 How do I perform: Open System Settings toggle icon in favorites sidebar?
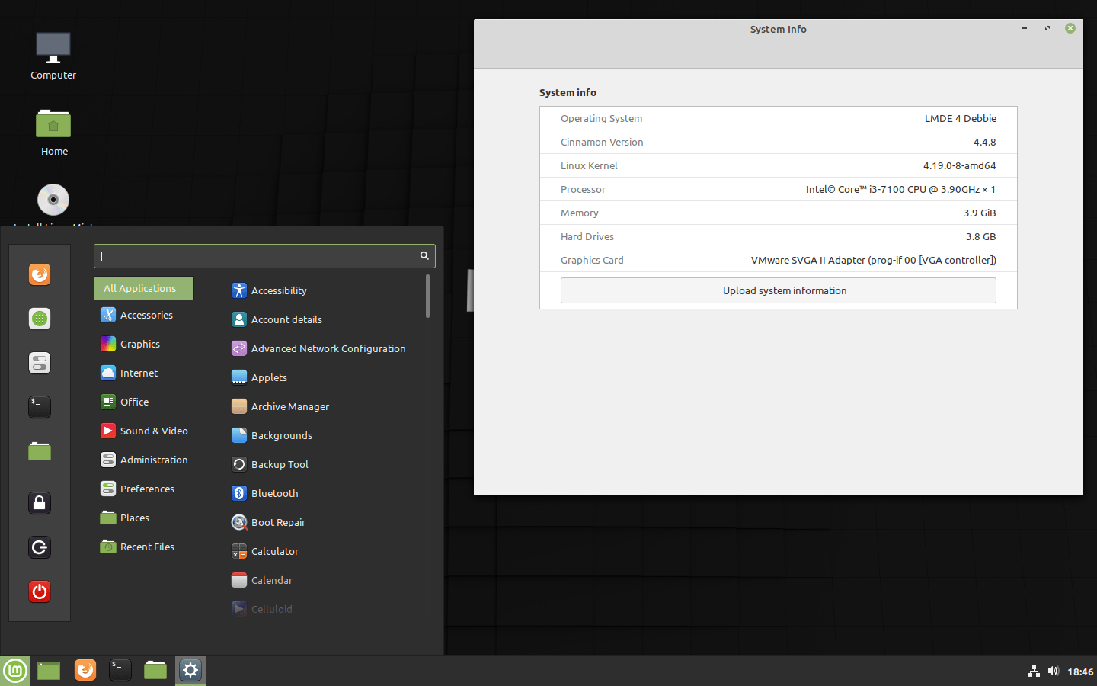[40, 363]
